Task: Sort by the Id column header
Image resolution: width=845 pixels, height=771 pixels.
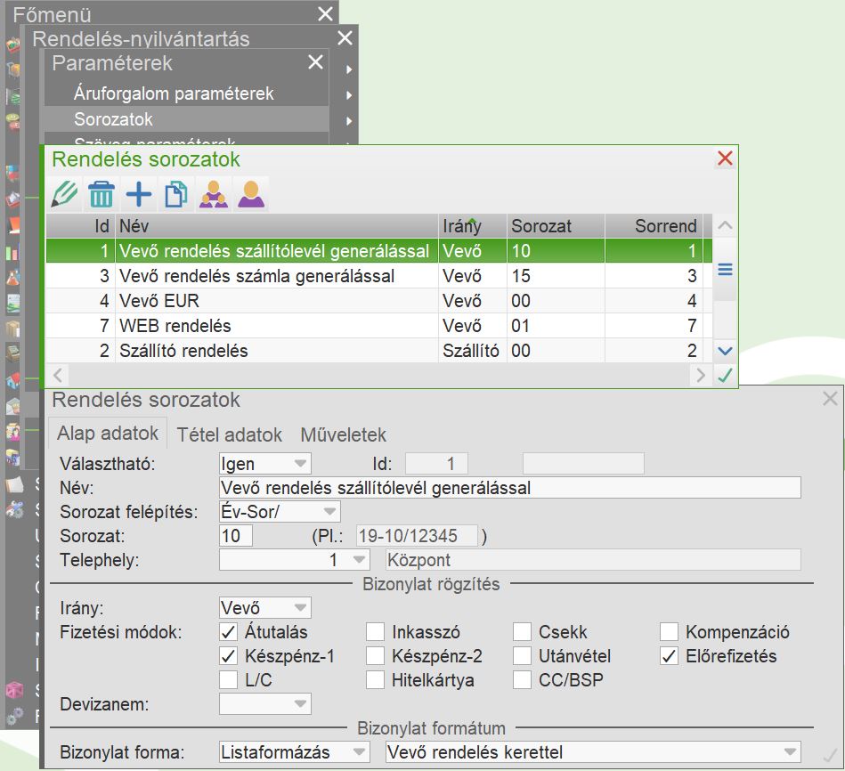Action: point(81,226)
